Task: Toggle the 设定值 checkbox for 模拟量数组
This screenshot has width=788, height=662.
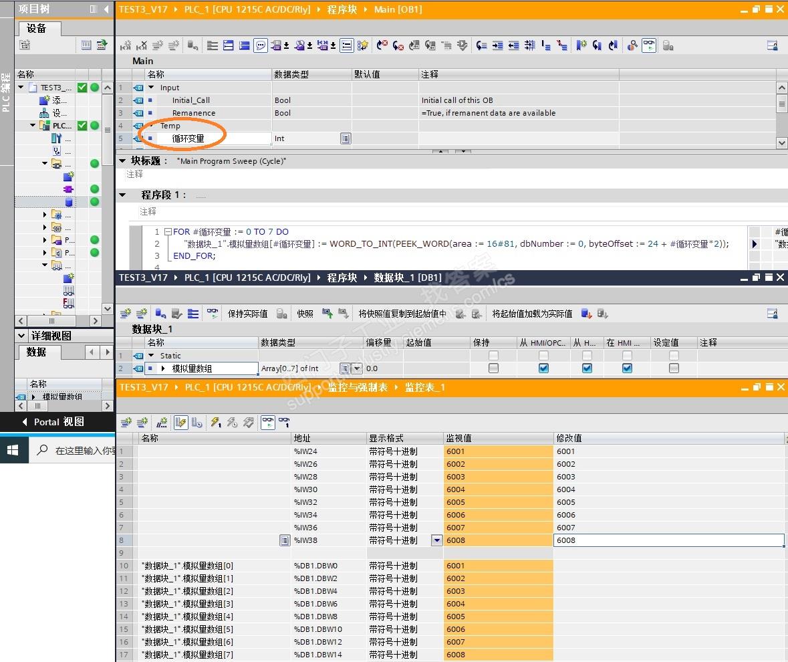Action: point(674,368)
